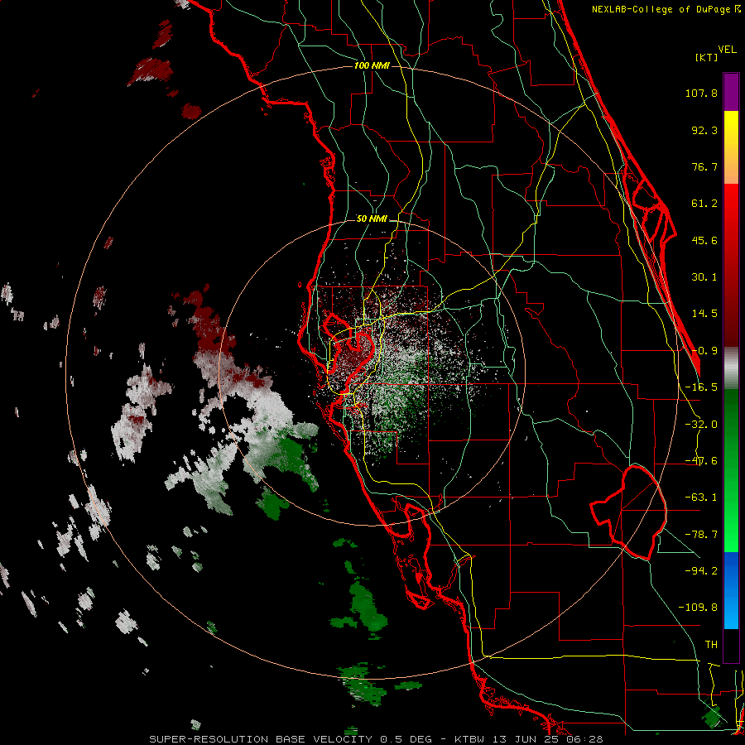
Task: Click the purple segment of the velocity color bar
Action: pos(731,92)
